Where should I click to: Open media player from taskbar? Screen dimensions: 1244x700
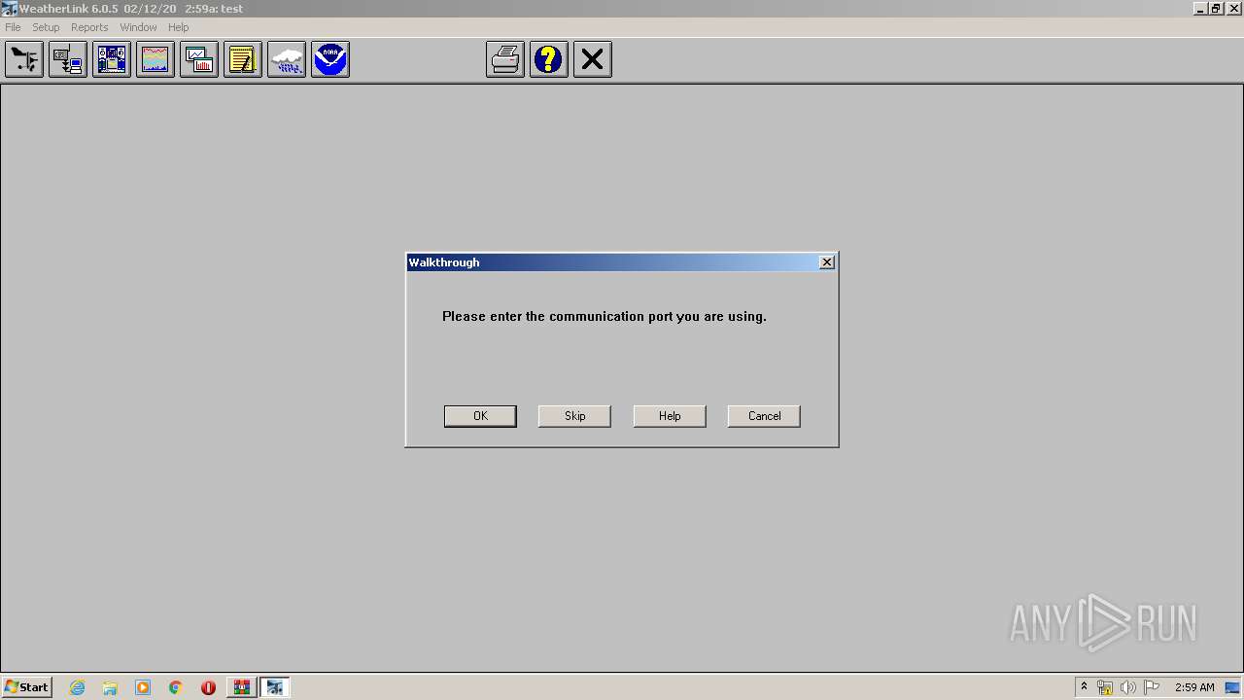point(143,687)
